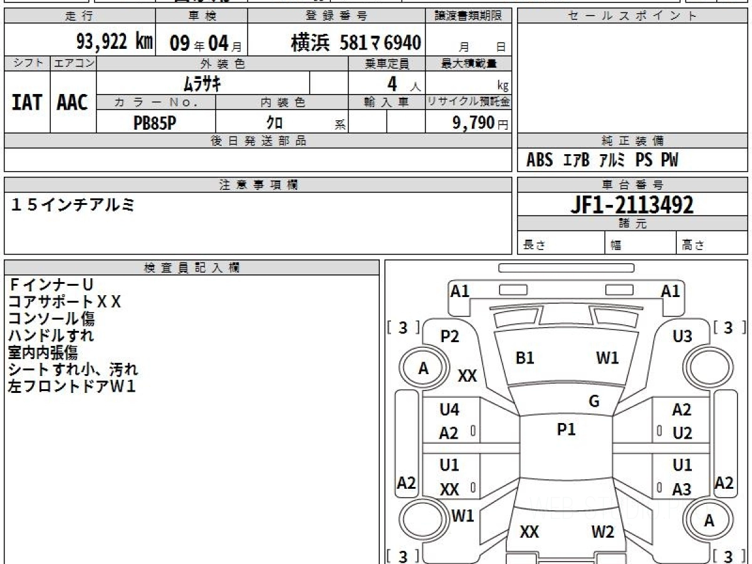Select chassis number JF1-2113492

632,205
